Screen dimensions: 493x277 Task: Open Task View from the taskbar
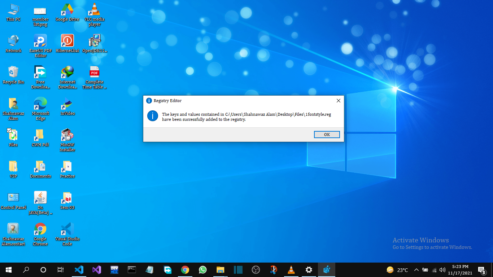tap(61, 270)
